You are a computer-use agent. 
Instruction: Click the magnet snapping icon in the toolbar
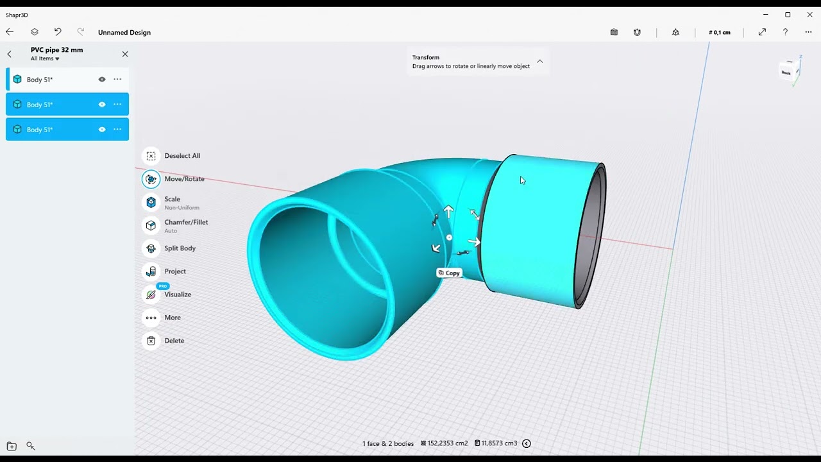click(637, 32)
